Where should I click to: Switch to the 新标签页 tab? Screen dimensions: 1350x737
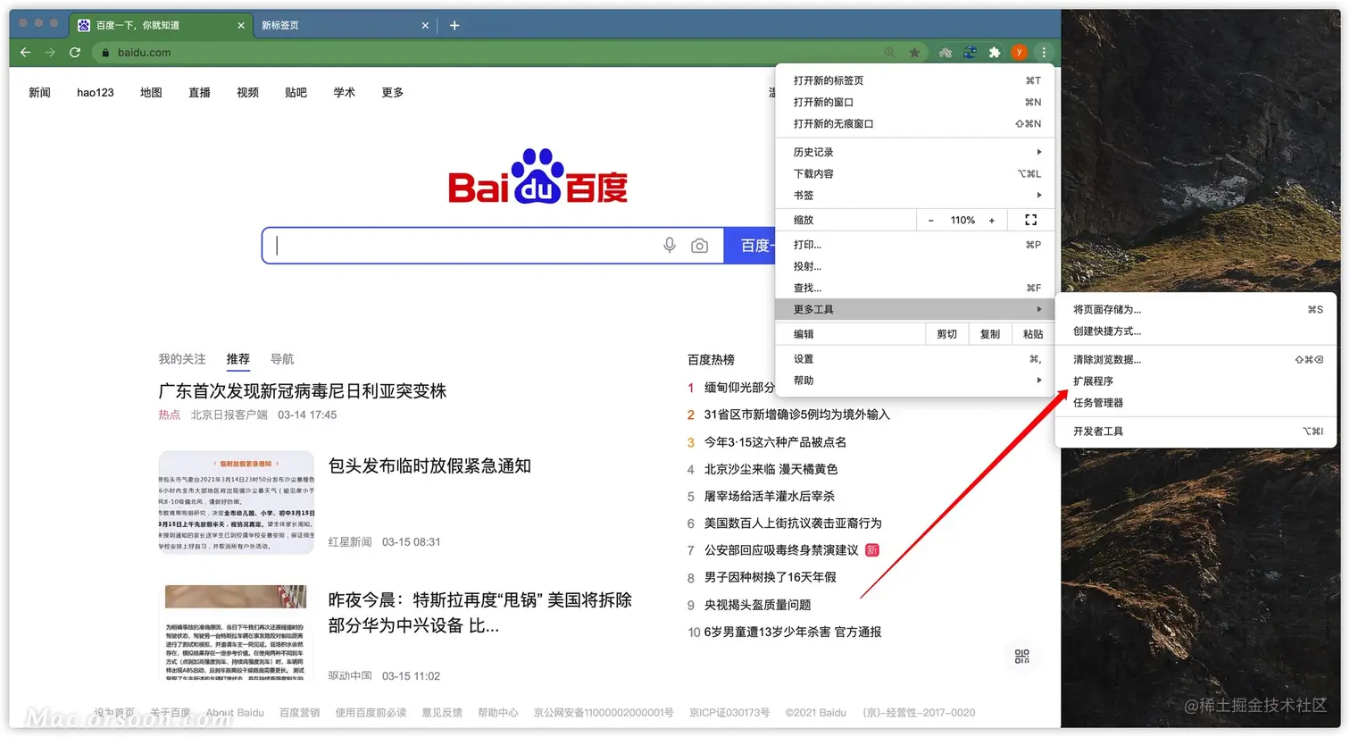pos(346,26)
